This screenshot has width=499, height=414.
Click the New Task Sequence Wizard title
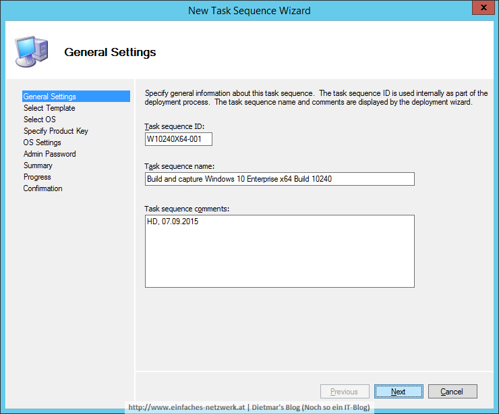click(x=249, y=11)
